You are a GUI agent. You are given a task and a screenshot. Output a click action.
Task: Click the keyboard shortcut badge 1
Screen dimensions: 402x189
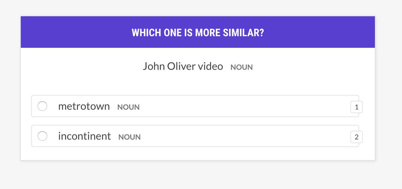tap(356, 107)
